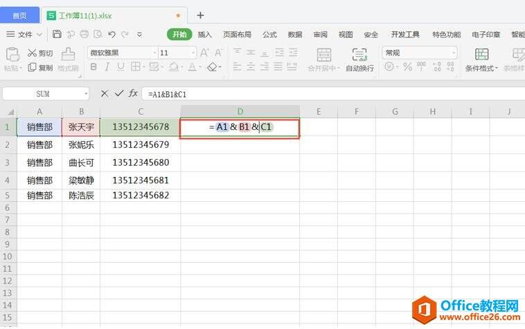
Task: Expand the 文件 menu chevron
Action: click(x=39, y=35)
